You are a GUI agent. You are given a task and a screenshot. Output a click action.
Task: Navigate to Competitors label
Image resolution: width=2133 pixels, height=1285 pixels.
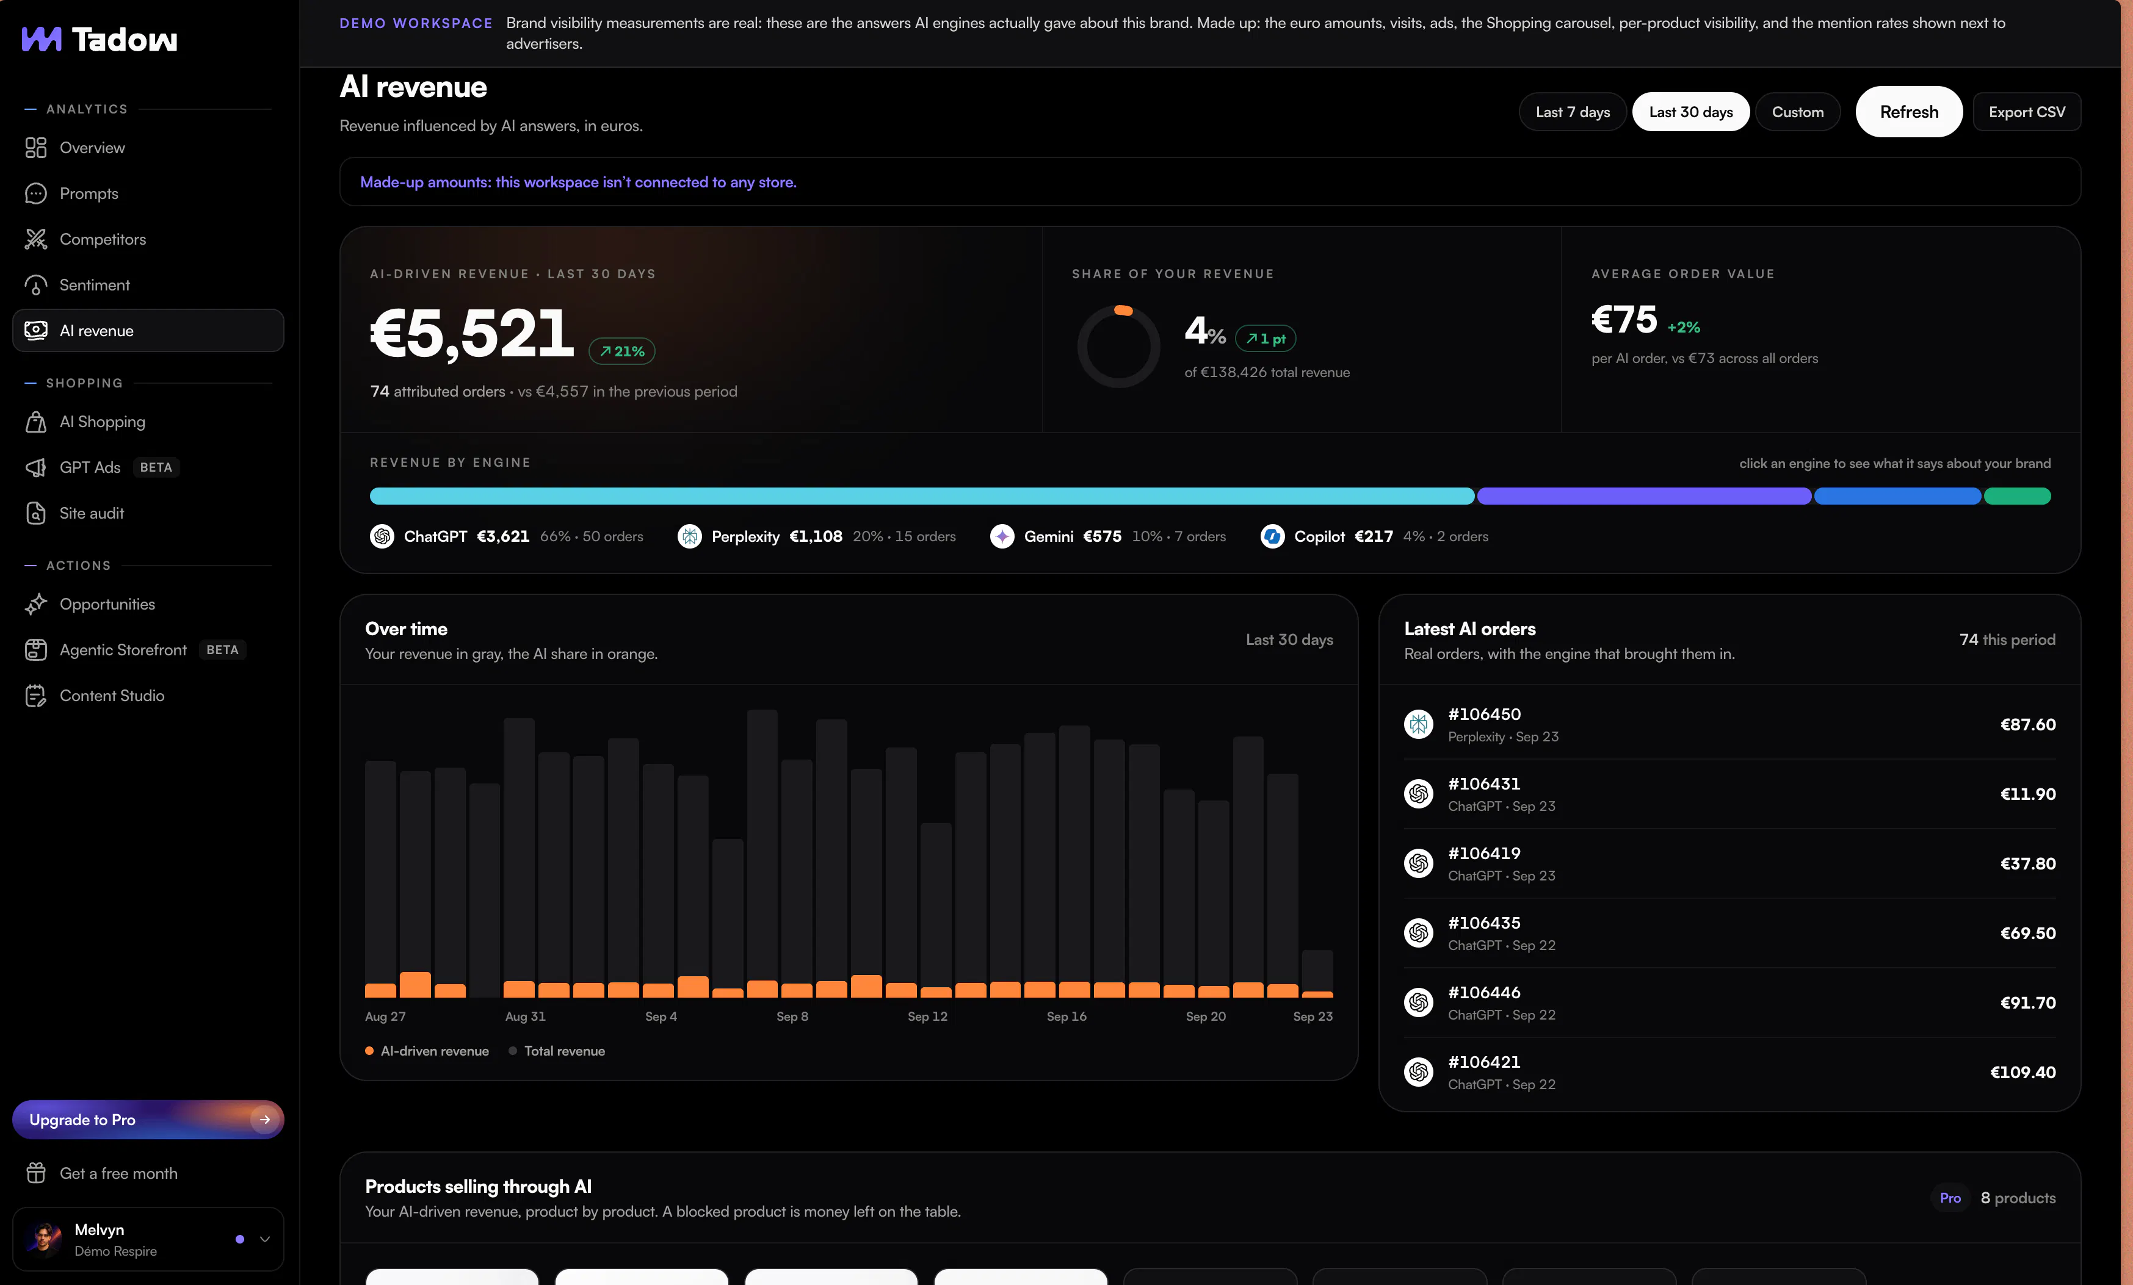pos(103,240)
